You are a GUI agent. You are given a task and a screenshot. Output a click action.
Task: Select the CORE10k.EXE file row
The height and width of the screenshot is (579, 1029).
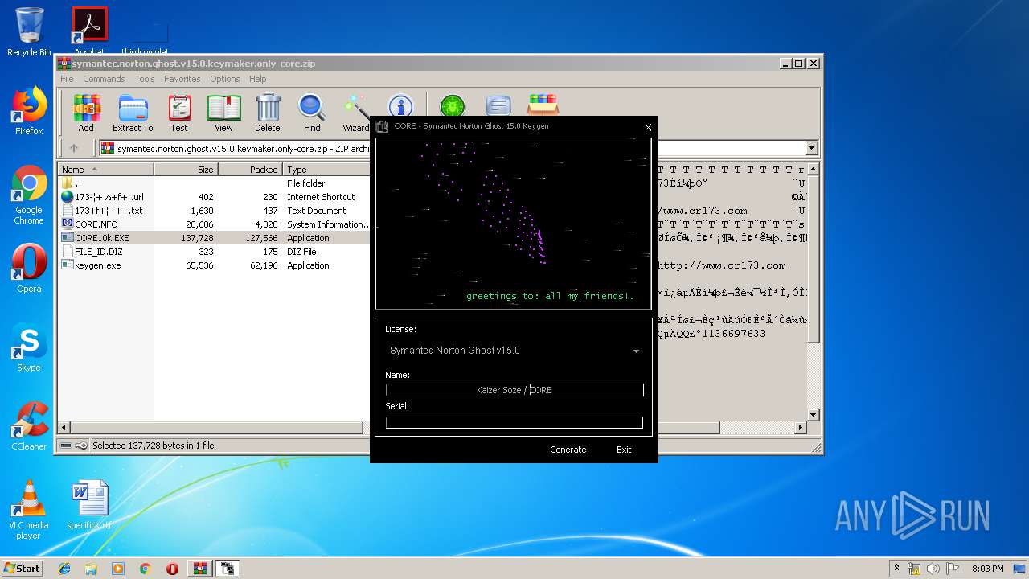(215, 238)
